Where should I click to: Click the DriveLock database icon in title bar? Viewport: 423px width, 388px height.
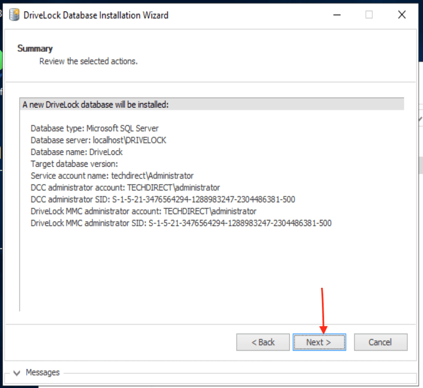(14, 15)
